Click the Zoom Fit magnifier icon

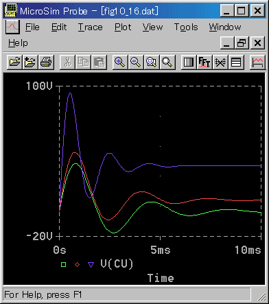click(167, 62)
